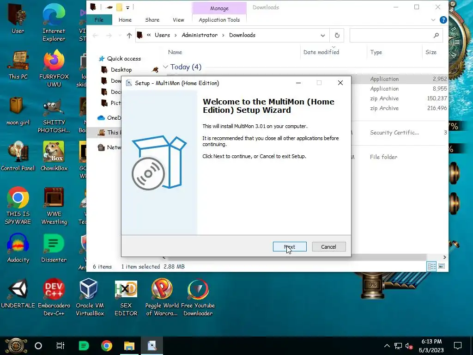Screen dimensions: 473x355
Task: Open the Home ribbon tab
Action: [125, 19]
